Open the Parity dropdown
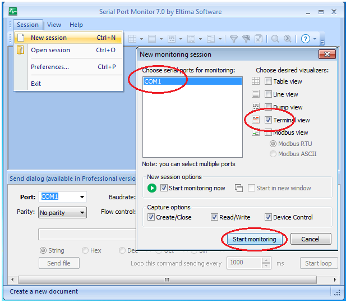 tap(62, 213)
